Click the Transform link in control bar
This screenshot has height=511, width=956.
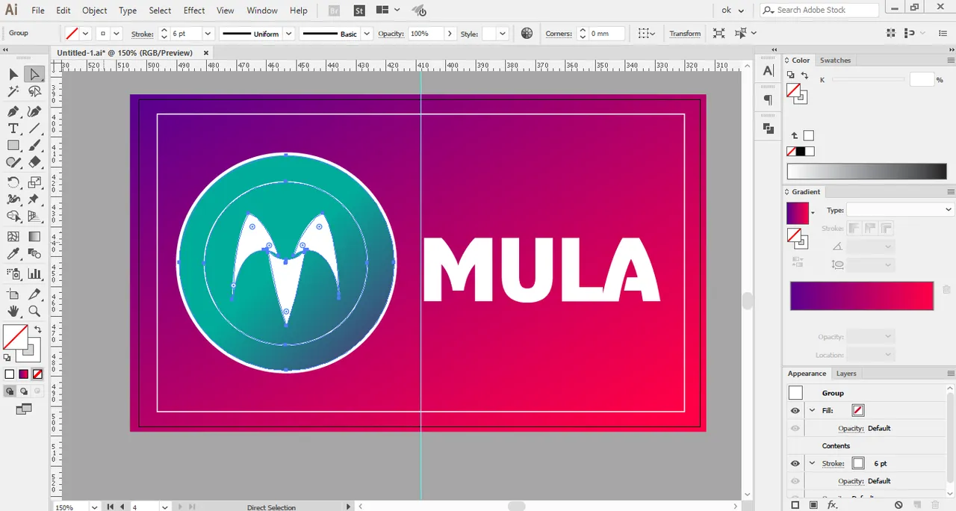pyautogui.click(x=685, y=34)
